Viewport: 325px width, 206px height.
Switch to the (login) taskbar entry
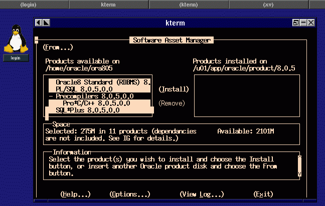[x=28, y=4]
